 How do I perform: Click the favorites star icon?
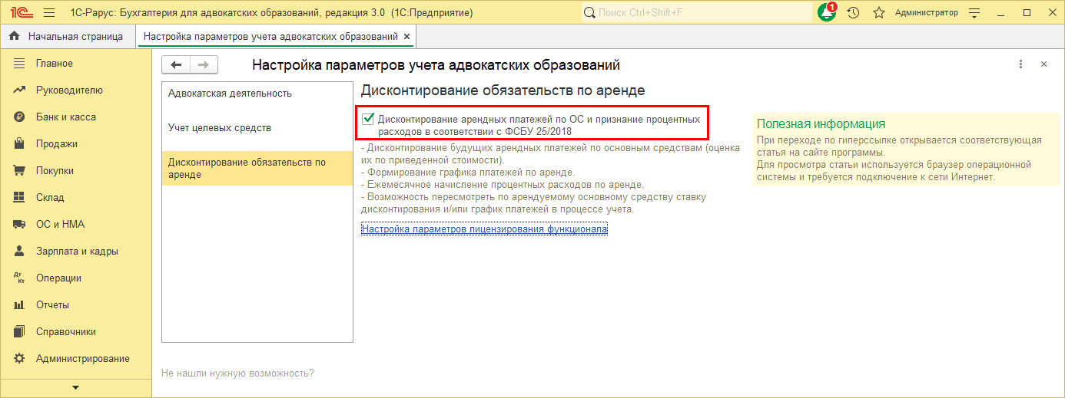coord(878,13)
